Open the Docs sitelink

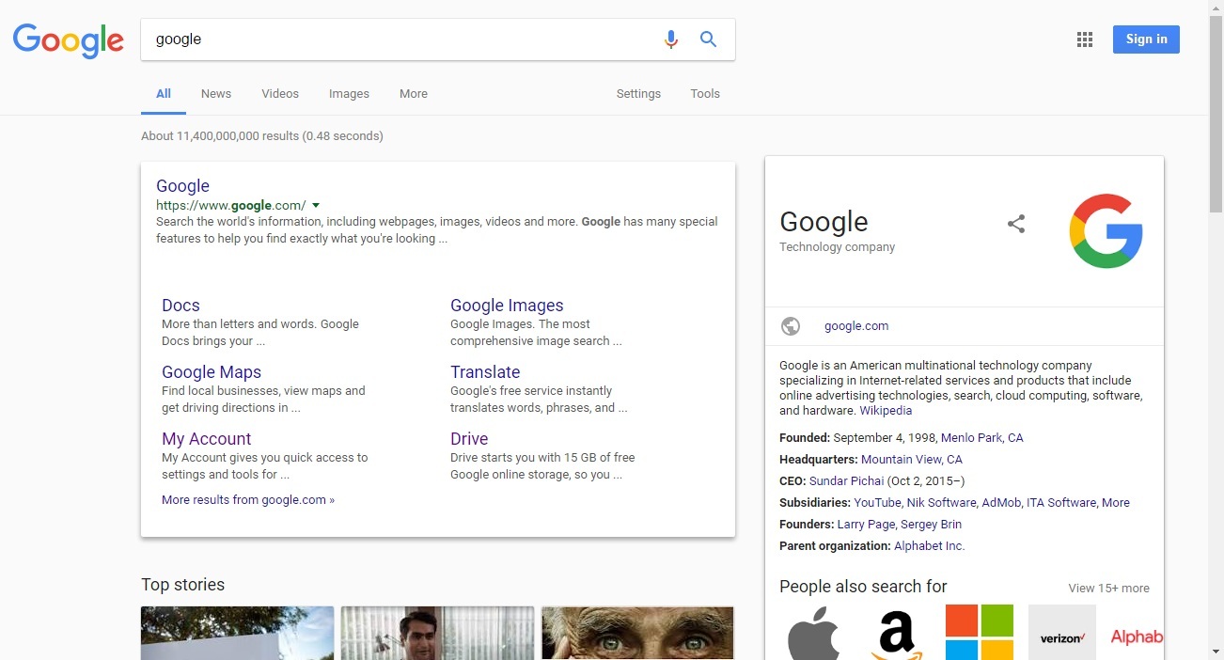180,306
